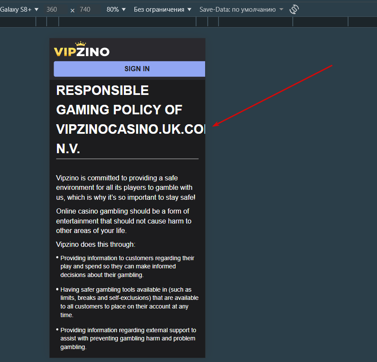Click the 'Vipzino does this through:' line

[x=96, y=245]
